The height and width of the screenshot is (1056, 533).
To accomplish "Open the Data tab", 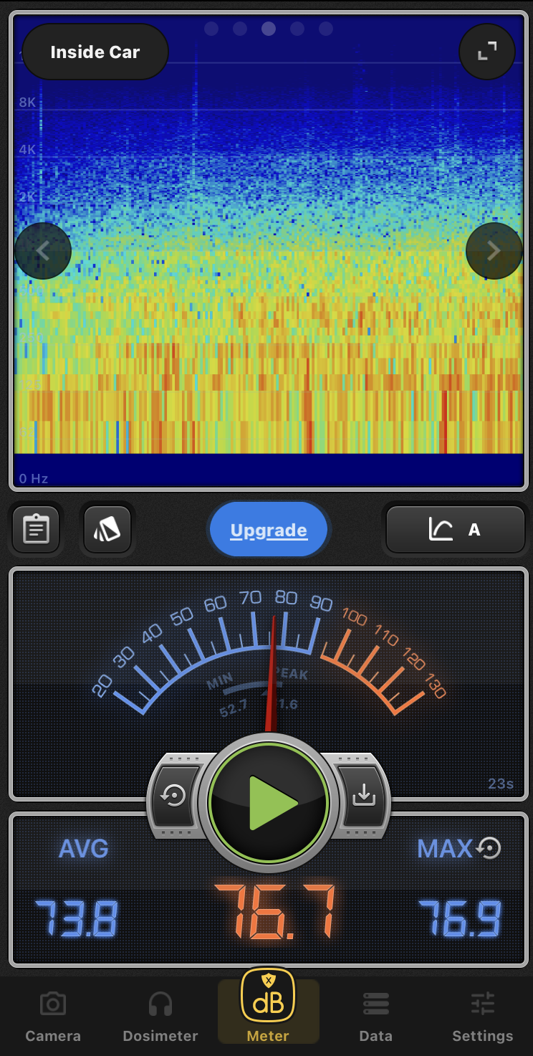I will point(375,1017).
